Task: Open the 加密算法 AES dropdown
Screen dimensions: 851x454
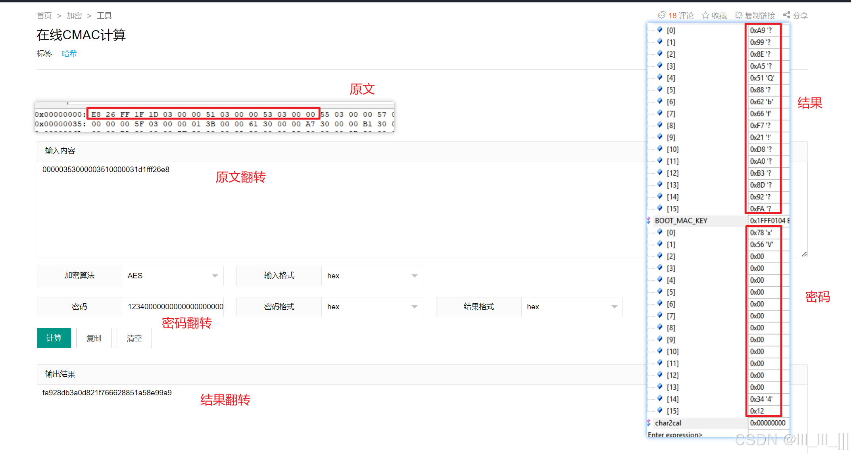Action: coord(173,276)
